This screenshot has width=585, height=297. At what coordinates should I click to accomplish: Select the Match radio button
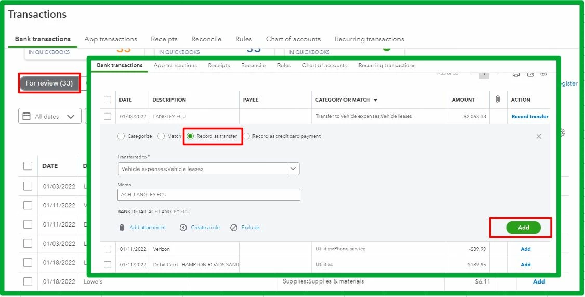click(x=161, y=136)
